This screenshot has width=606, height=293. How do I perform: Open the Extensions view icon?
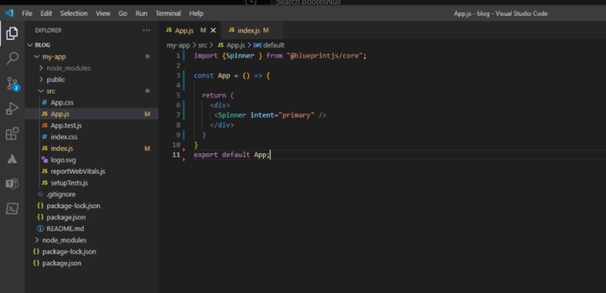click(12, 134)
